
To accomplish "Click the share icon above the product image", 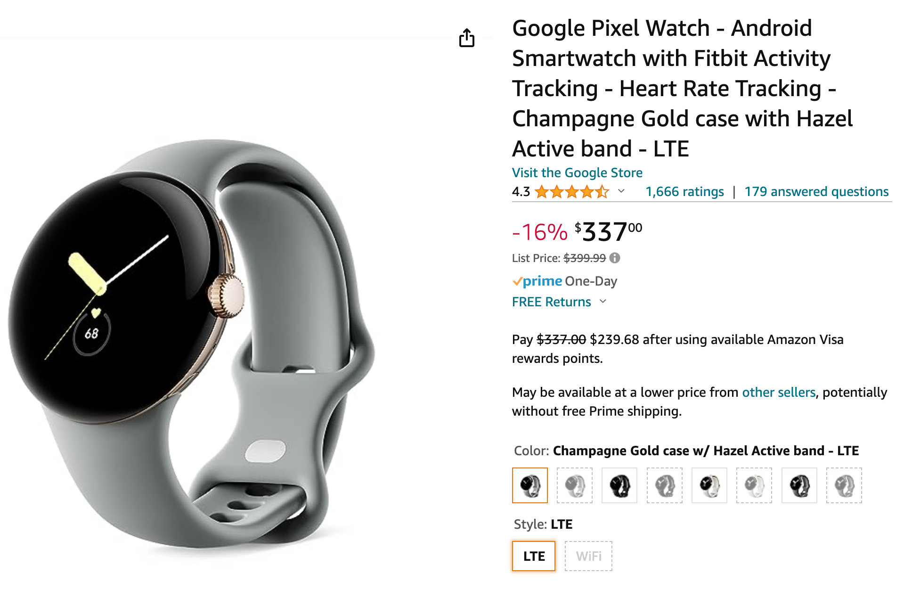I will pos(466,38).
